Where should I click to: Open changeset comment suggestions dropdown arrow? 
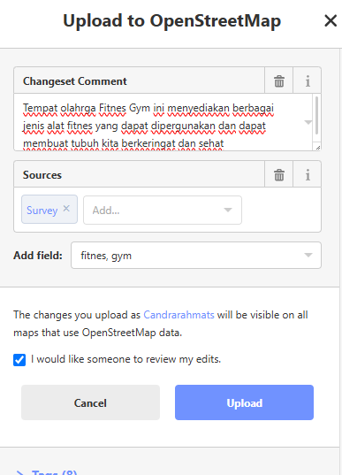click(308, 122)
